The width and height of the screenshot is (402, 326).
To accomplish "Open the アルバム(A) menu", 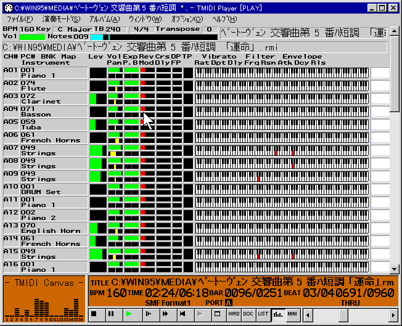I will point(105,19).
